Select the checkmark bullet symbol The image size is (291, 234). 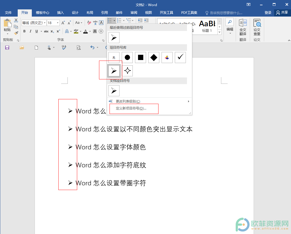tap(180, 58)
